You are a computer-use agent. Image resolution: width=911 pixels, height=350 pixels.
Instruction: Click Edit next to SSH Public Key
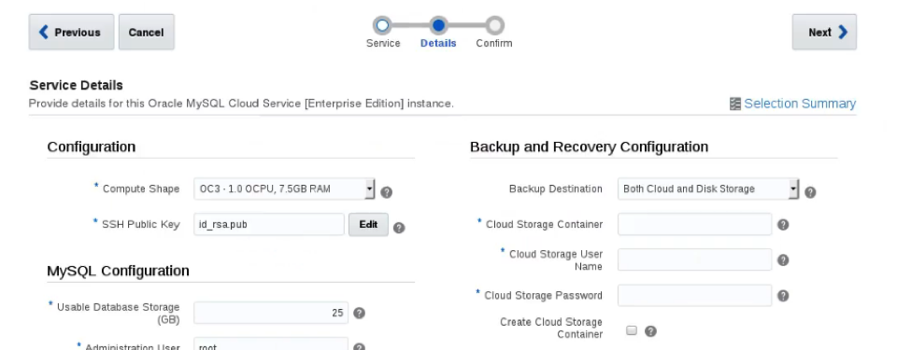point(368,224)
